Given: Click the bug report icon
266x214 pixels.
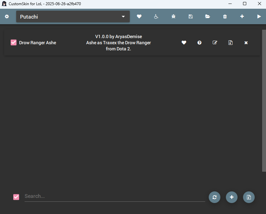Looking at the screenshot, I should pyautogui.click(x=173, y=16).
